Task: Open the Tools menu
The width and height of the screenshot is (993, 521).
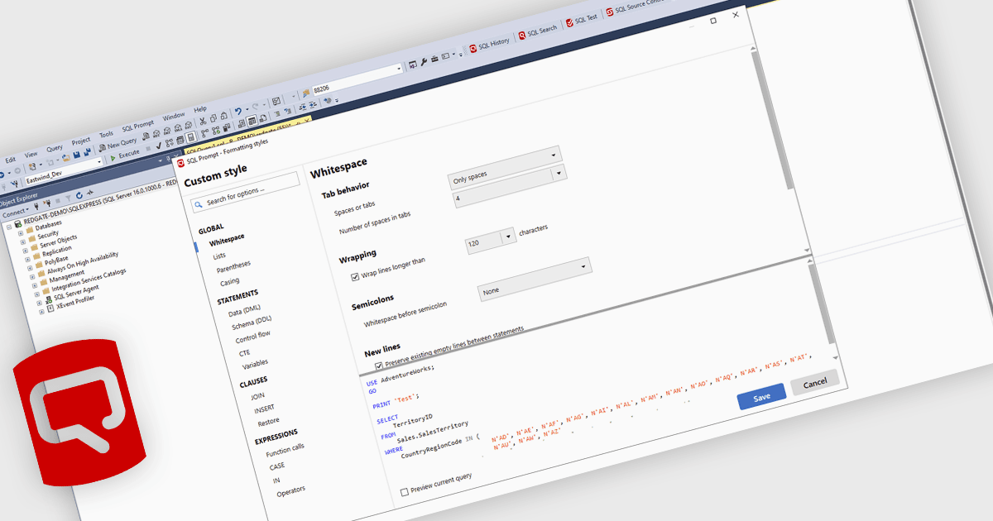Action: 107,134
